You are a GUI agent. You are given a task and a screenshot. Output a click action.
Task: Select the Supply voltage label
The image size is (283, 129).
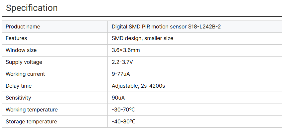(x=24, y=62)
